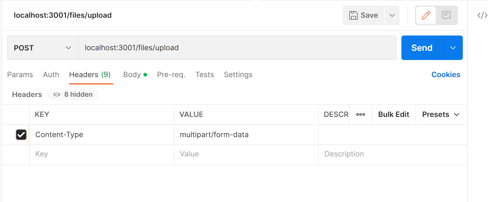Open the Cookies link
Viewport: 488px width, 202px height.
tap(446, 75)
